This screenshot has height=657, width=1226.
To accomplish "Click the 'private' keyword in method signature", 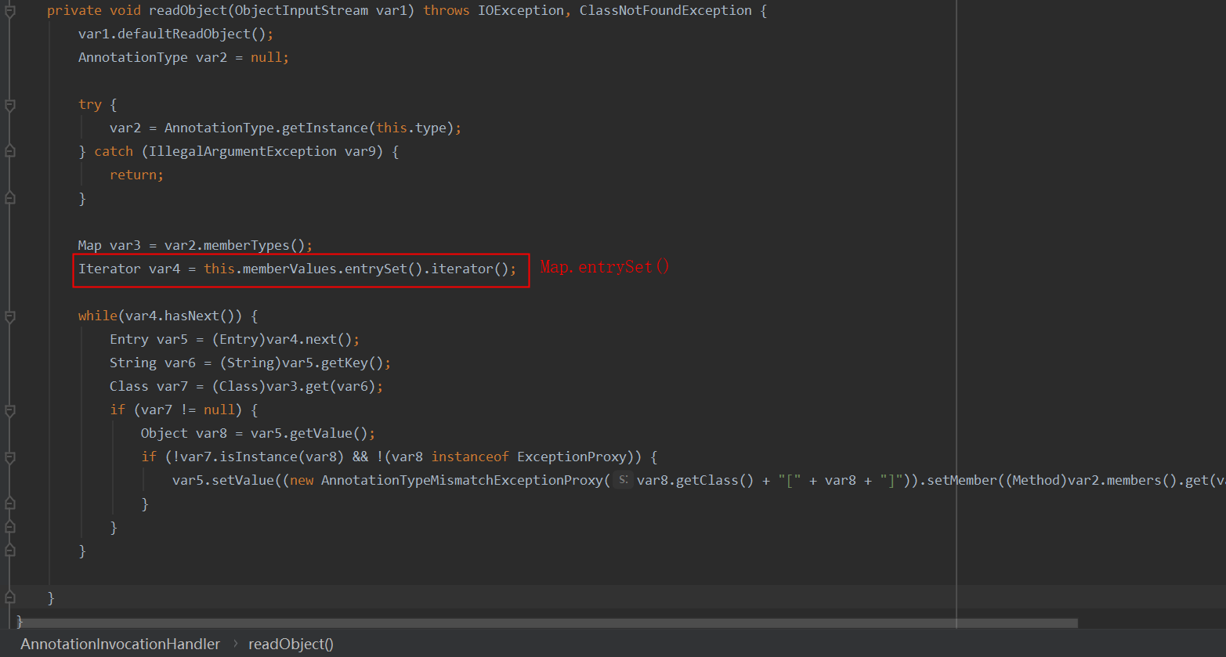I will coord(74,10).
